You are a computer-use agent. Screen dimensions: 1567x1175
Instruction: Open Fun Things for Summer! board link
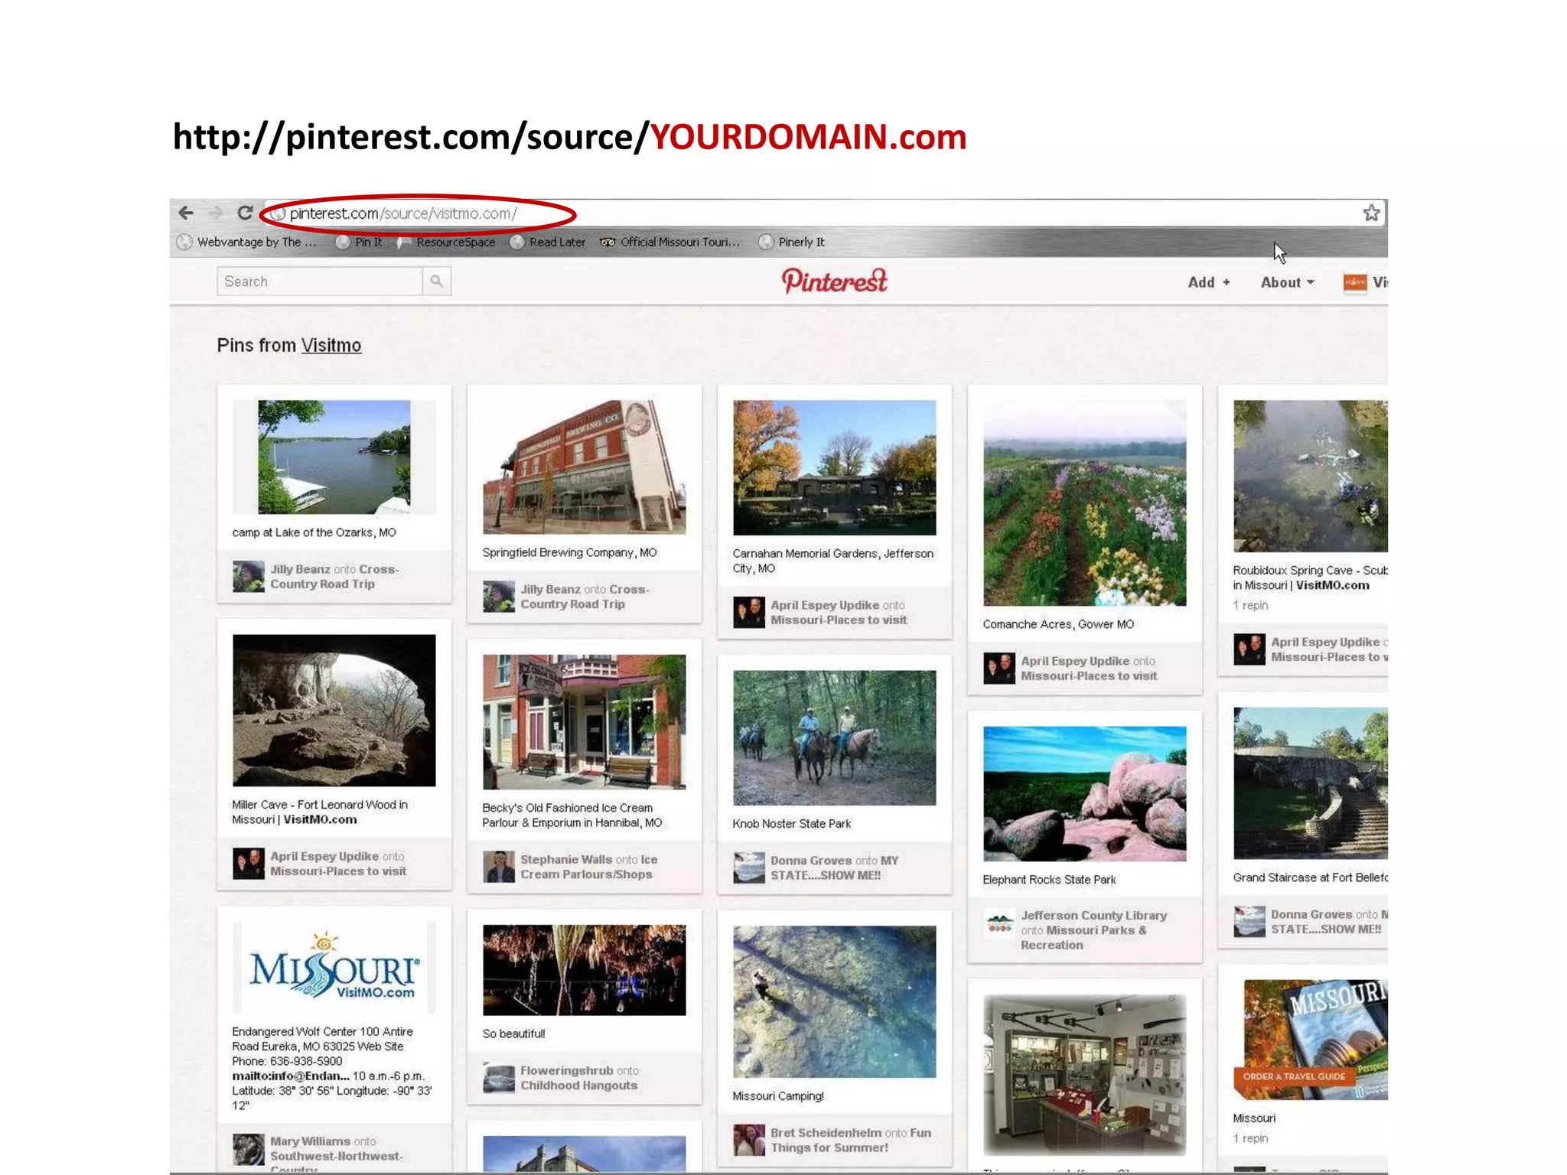pos(851,1140)
